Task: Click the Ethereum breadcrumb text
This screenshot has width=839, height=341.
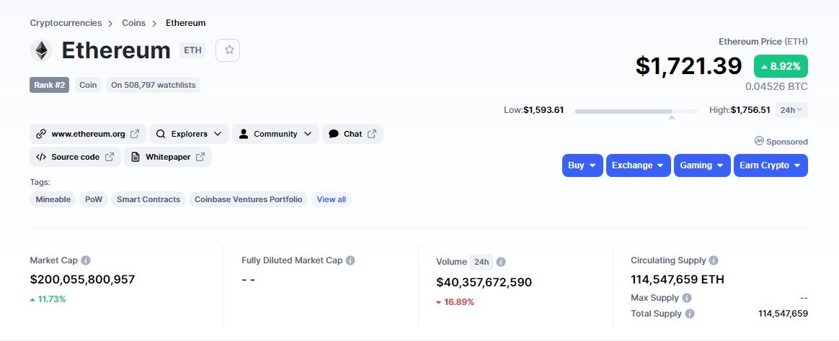Action: pyautogui.click(x=186, y=23)
